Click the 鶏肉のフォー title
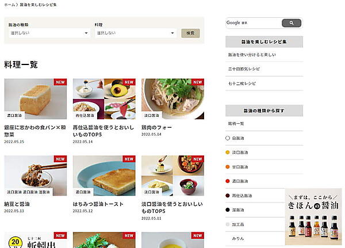This screenshot has height=248, width=345. [x=156, y=127]
